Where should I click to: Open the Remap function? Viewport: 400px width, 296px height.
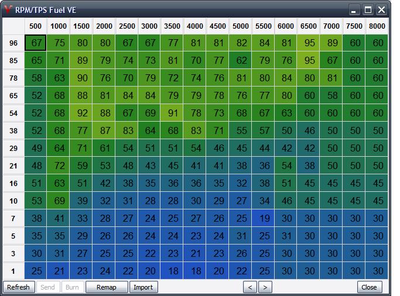pos(106,287)
